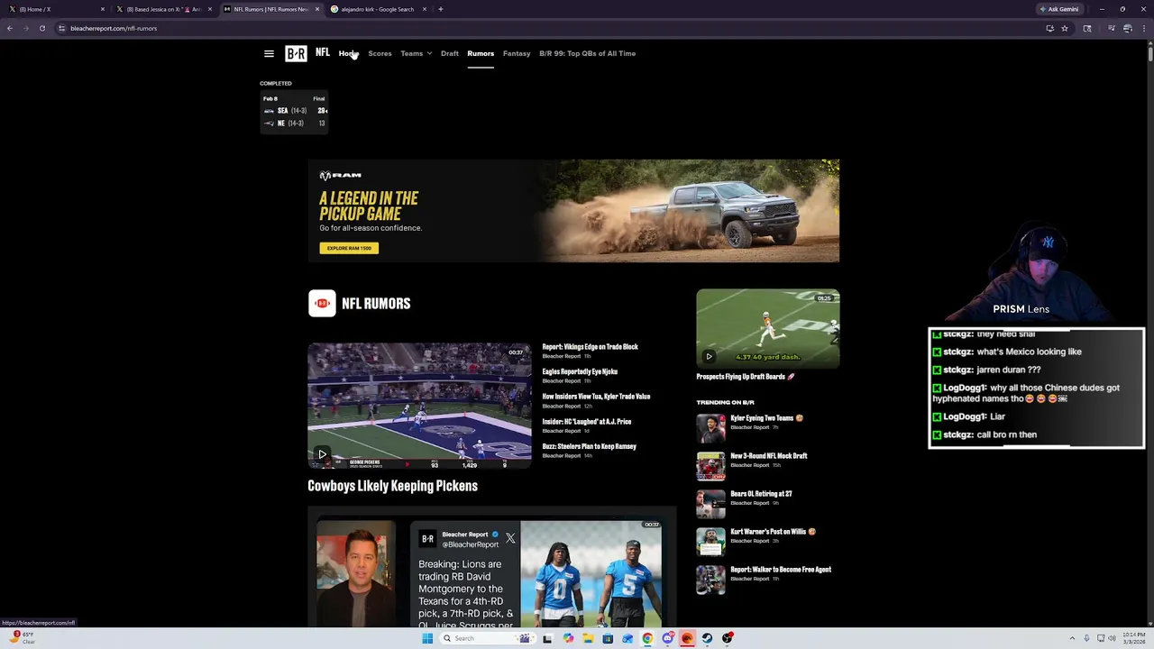Open the weather widget in taskbar
Viewport: 1154px width, 649px height.
click(23, 638)
